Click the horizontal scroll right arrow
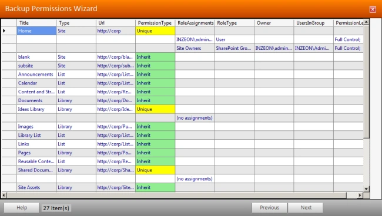 tap(360, 195)
